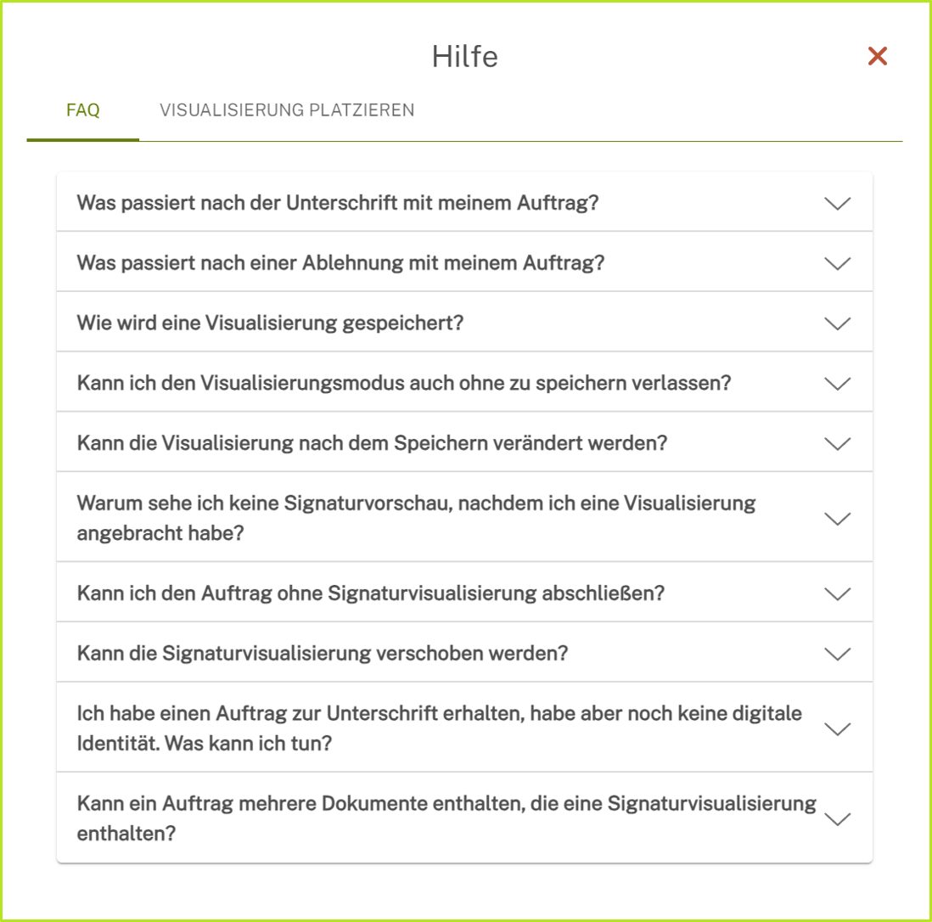Click the Hilfe dialog title
Image resolution: width=932 pixels, height=922 pixels.
(465, 56)
